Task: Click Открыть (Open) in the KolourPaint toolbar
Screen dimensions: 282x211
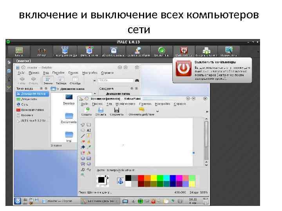Action: coord(101,111)
